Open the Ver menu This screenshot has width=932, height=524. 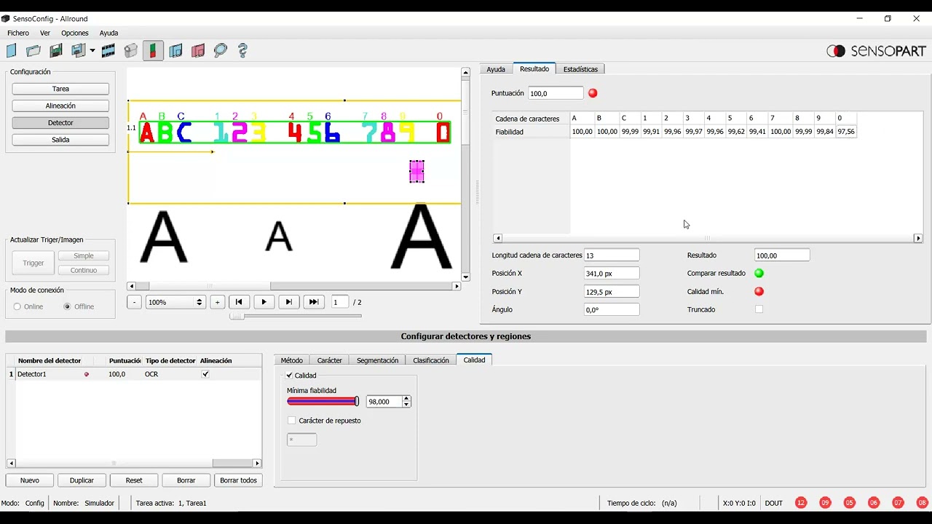click(x=45, y=33)
